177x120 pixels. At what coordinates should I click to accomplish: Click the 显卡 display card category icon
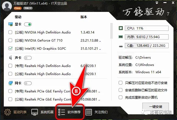(x=11, y=24)
